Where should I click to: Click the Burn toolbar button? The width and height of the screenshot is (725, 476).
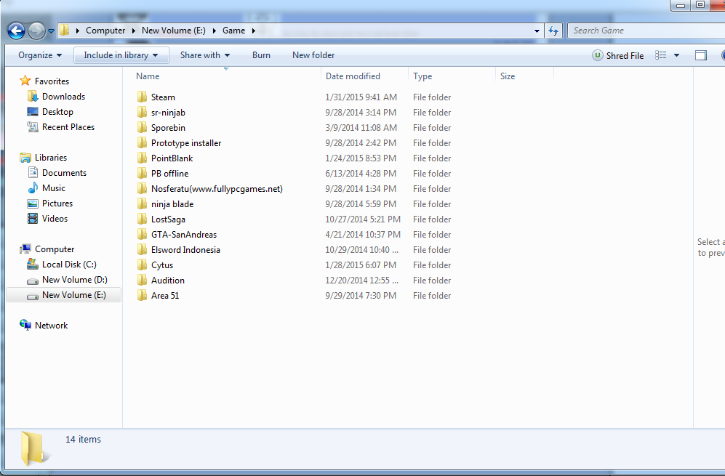point(261,55)
